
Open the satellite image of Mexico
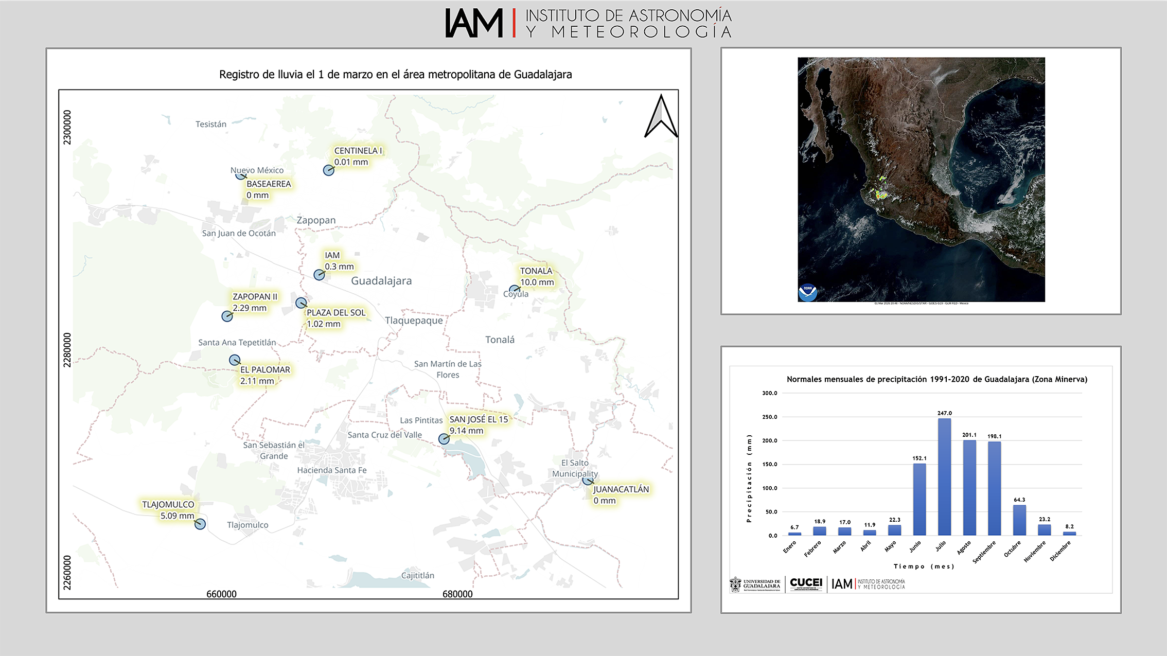921,180
